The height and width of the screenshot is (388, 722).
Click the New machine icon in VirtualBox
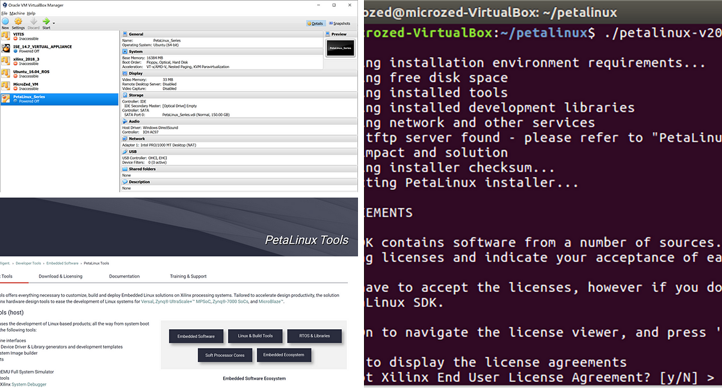pos(5,22)
